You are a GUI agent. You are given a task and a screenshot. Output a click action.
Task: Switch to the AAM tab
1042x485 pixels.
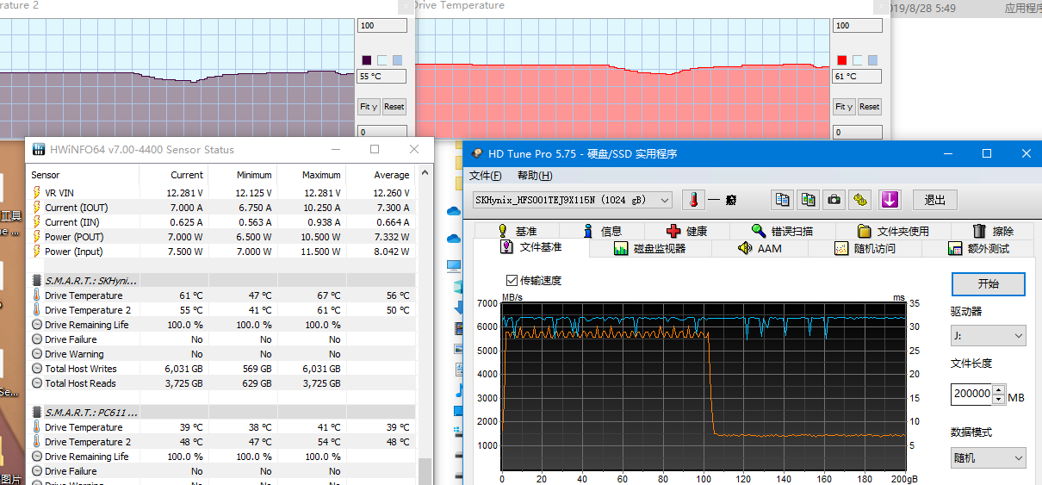pyautogui.click(x=760, y=248)
